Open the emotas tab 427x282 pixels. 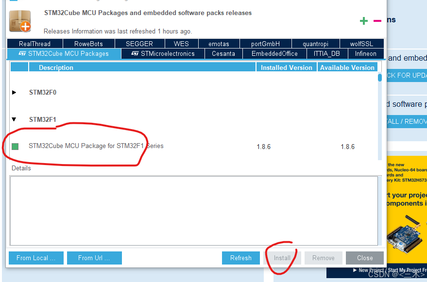point(219,44)
